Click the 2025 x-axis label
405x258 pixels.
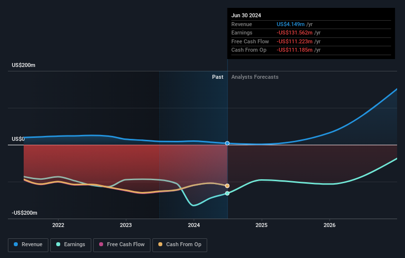coord(261,226)
